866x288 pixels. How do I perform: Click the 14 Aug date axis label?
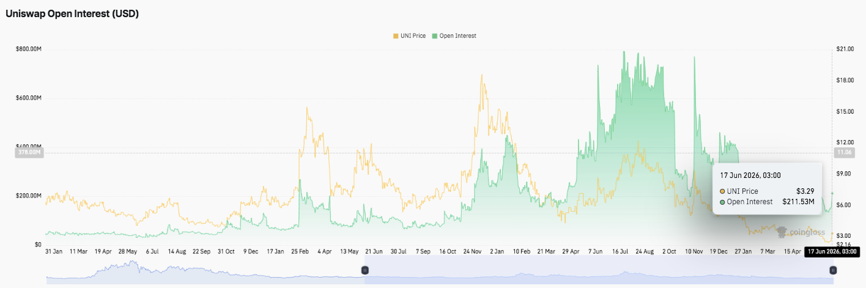click(x=177, y=251)
